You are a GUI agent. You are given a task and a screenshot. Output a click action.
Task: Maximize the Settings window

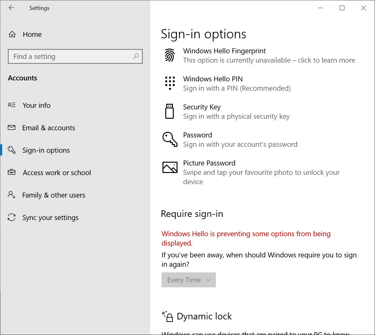tap(342, 8)
